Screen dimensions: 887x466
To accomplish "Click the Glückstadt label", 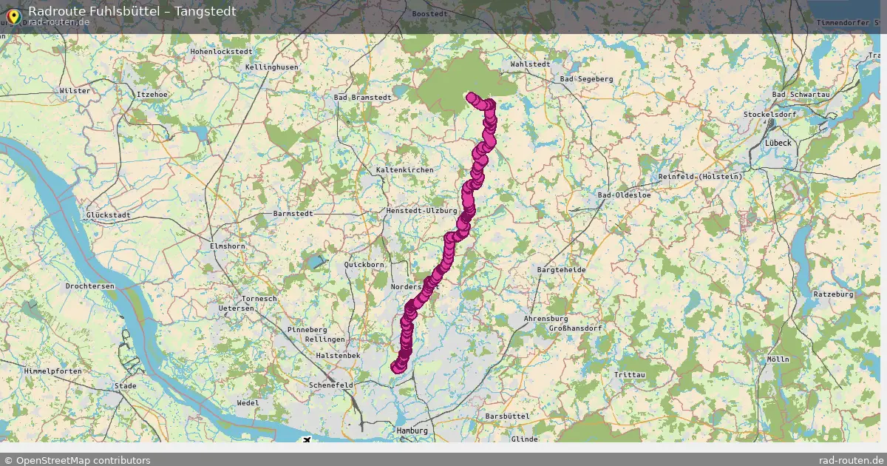I will pyautogui.click(x=109, y=215).
